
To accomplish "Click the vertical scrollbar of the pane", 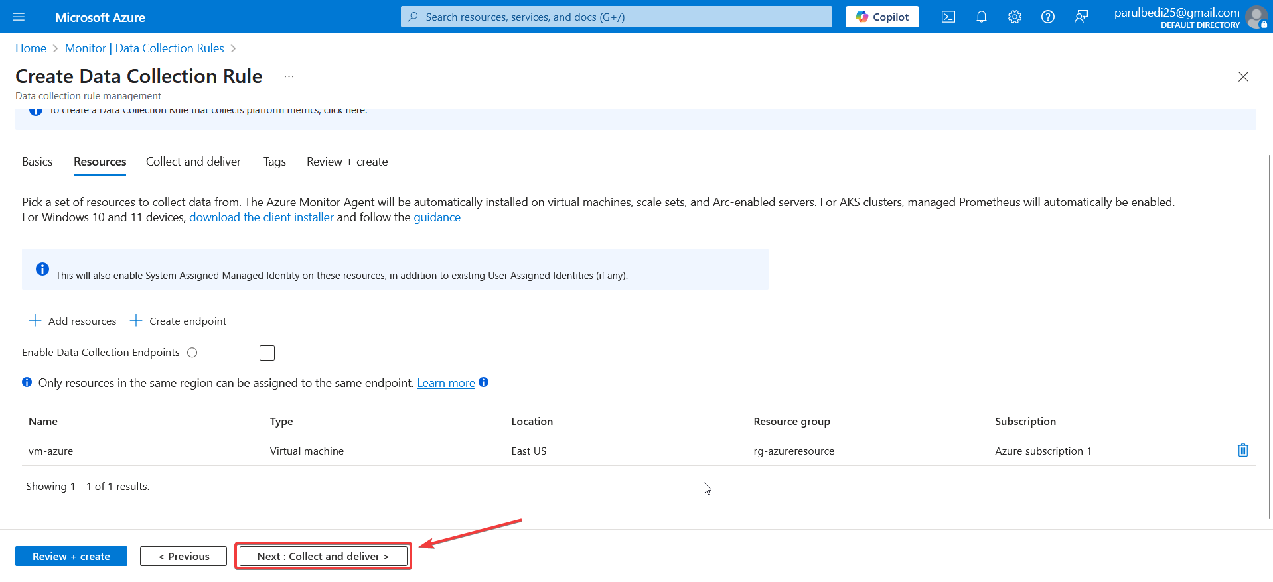I will 1270,337.
